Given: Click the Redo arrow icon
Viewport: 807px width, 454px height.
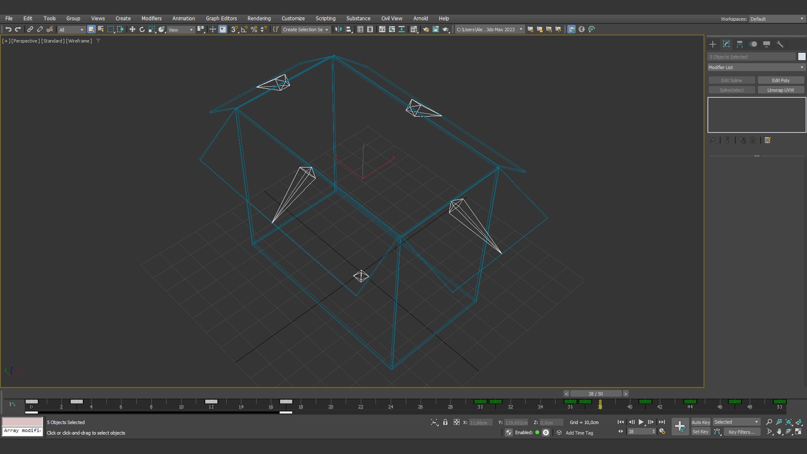Looking at the screenshot, I should [18, 29].
